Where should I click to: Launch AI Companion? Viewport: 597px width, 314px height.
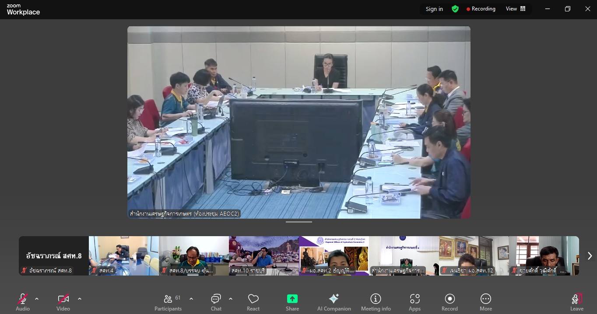coord(334,302)
